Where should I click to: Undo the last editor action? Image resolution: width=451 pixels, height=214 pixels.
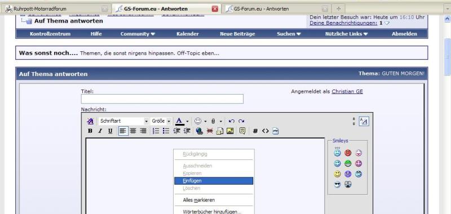[232, 121]
